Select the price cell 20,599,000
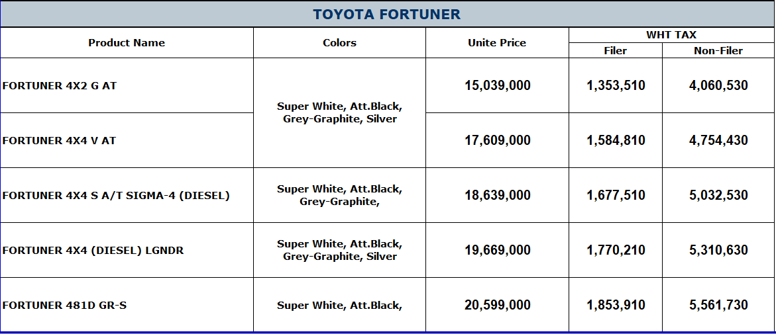Viewport: 776px width, 334px height. pos(497,305)
